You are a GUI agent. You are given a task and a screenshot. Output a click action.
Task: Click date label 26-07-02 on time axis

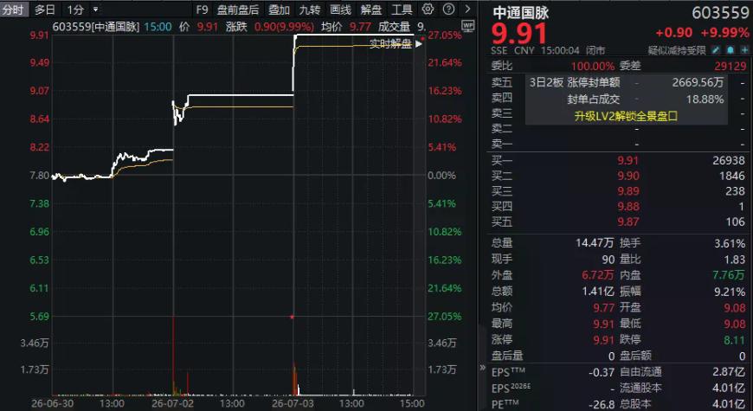tap(172, 403)
